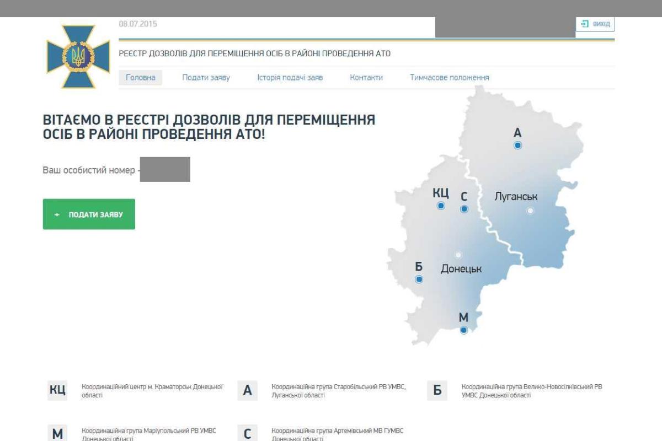662x441 pixels.
Task: Click the Донецьк city dot on map
Action: click(458, 255)
